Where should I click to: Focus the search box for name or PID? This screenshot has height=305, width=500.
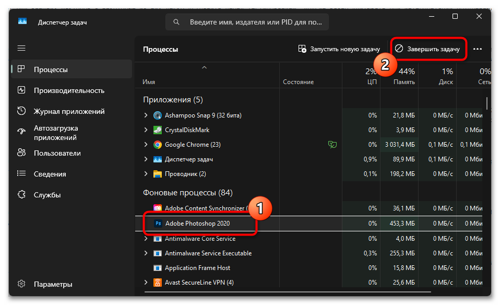click(247, 22)
